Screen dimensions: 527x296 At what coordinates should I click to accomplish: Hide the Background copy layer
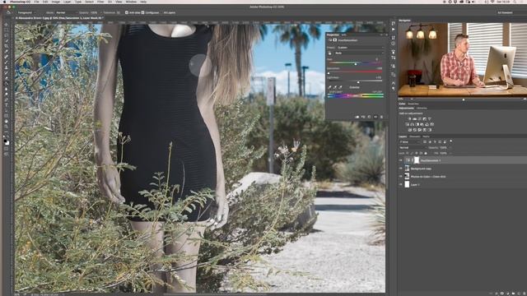click(401, 169)
